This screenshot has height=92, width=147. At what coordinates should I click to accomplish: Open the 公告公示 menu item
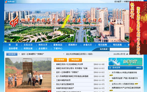[28, 45]
